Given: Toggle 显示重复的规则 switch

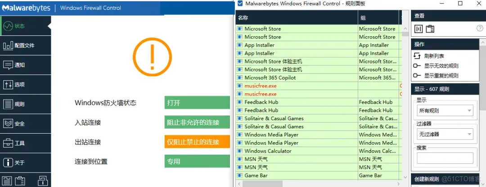Looking at the screenshot, I should coord(417,75).
